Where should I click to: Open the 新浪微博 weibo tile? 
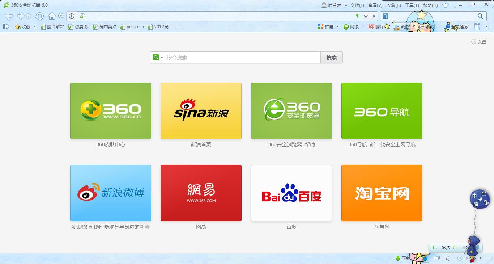pos(111,193)
